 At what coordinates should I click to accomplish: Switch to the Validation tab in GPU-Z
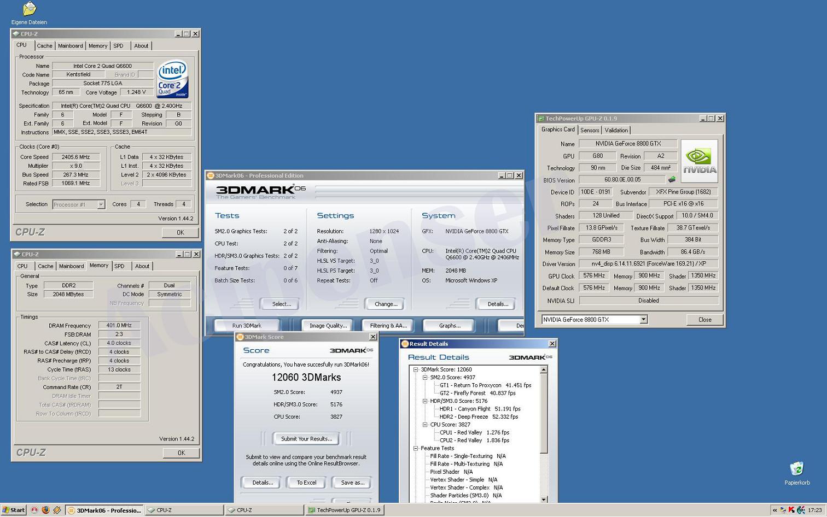616,130
